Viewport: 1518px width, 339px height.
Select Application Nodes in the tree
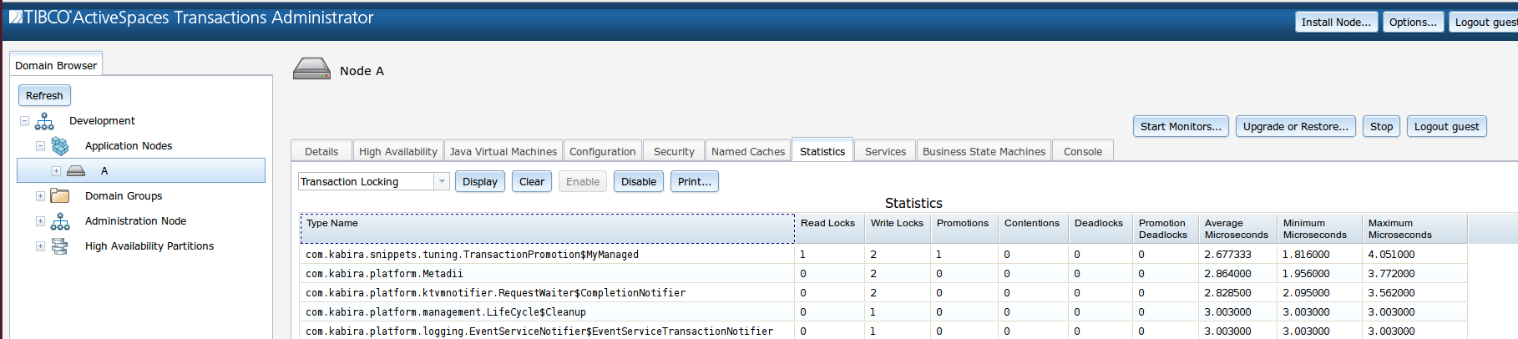click(129, 146)
